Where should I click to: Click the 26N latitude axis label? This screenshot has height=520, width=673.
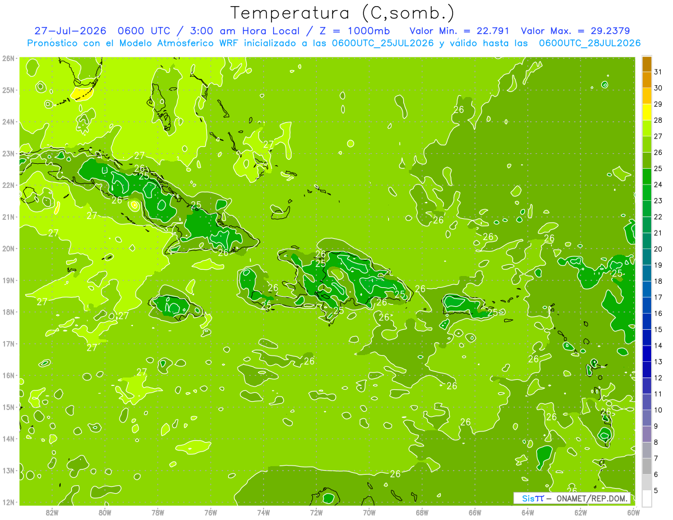[9, 58]
